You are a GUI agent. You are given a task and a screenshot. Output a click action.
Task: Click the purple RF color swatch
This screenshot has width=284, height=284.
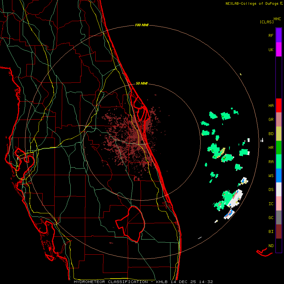tap(279, 35)
